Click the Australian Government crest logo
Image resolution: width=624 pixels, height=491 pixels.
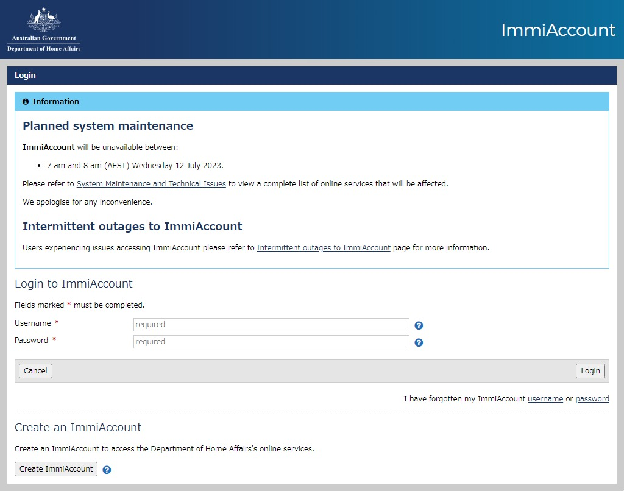44,19
